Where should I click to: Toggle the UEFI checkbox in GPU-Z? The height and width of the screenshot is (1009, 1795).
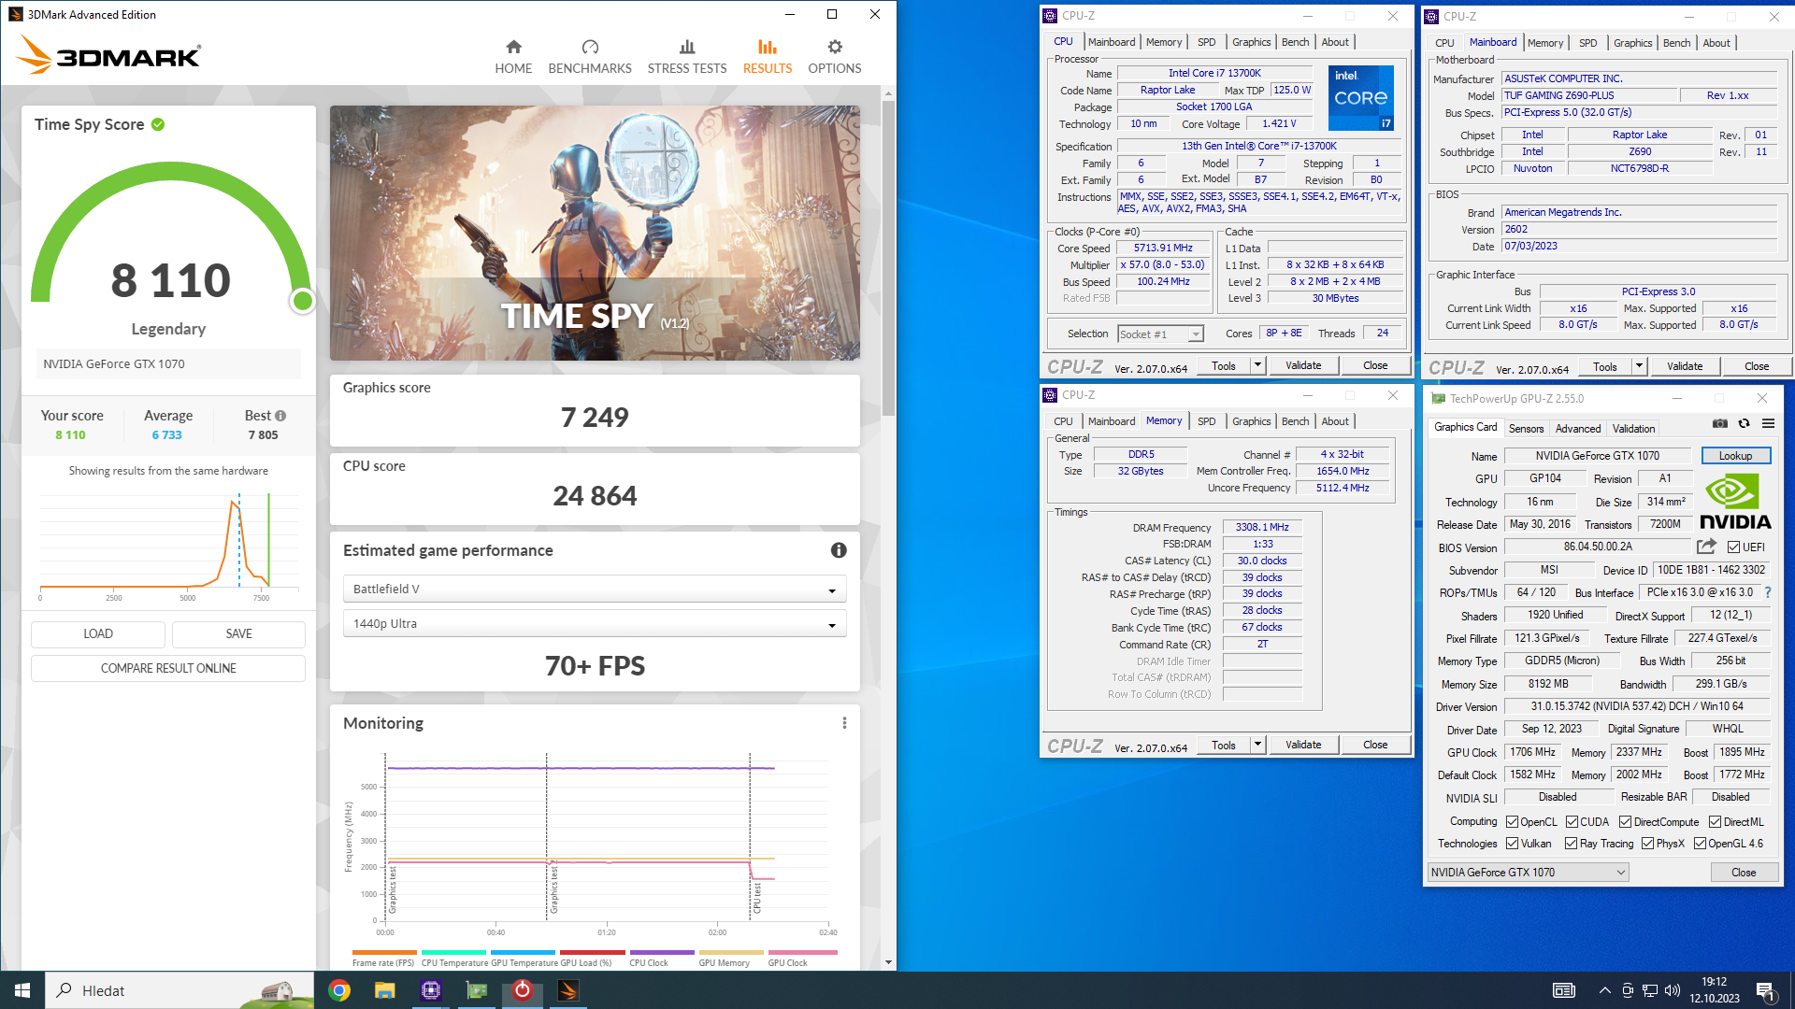point(1733,547)
